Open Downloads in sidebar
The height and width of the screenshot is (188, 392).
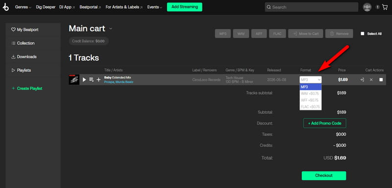pyautogui.click(x=24, y=57)
